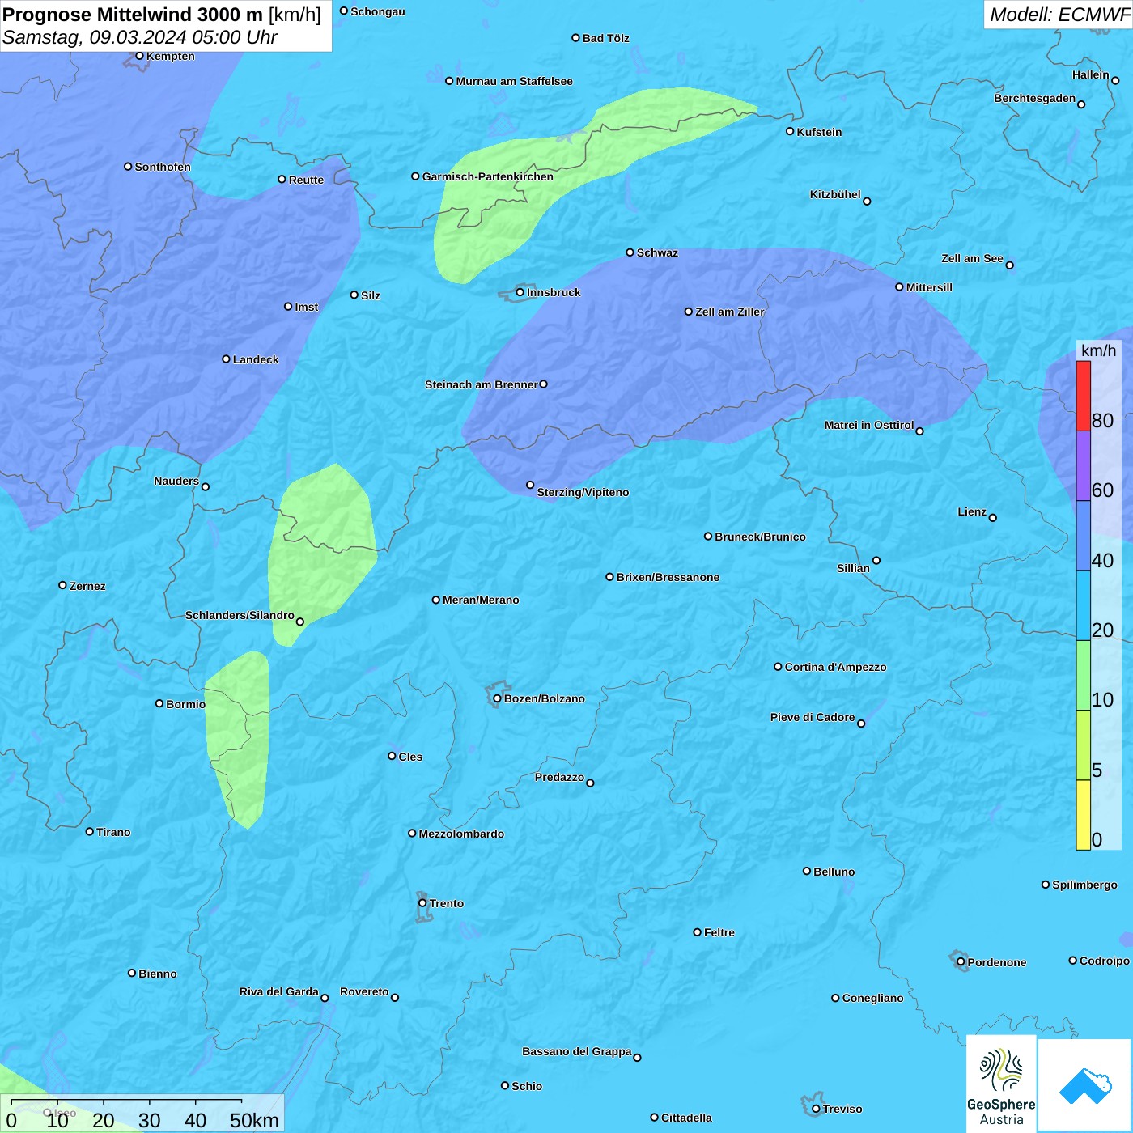Click the 'Sillian' label
This screenshot has height=1133, width=1133.
(853, 568)
